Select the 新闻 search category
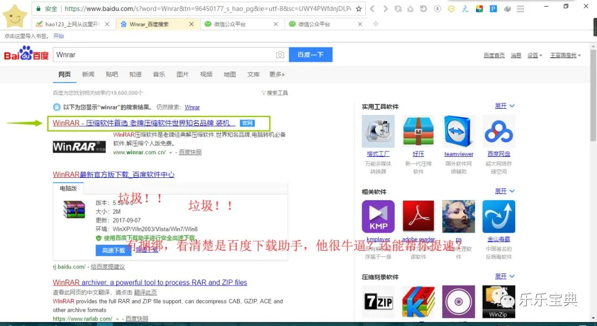This screenshot has width=597, height=326. (88, 74)
